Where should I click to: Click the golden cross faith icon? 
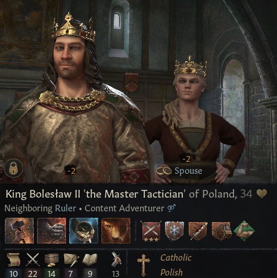(144, 265)
